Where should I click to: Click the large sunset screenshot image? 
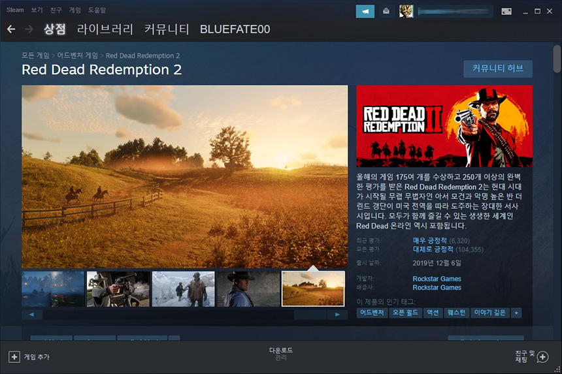point(184,176)
